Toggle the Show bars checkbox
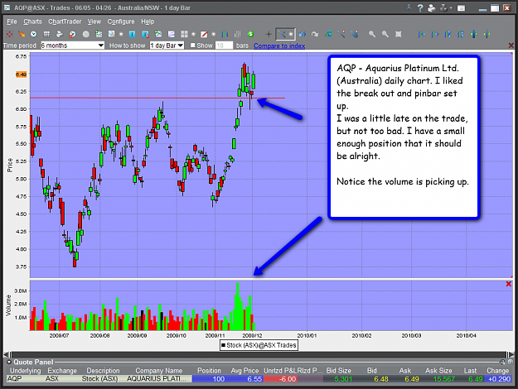The width and height of the screenshot is (518, 389). pyautogui.click(x=193, y=46)
